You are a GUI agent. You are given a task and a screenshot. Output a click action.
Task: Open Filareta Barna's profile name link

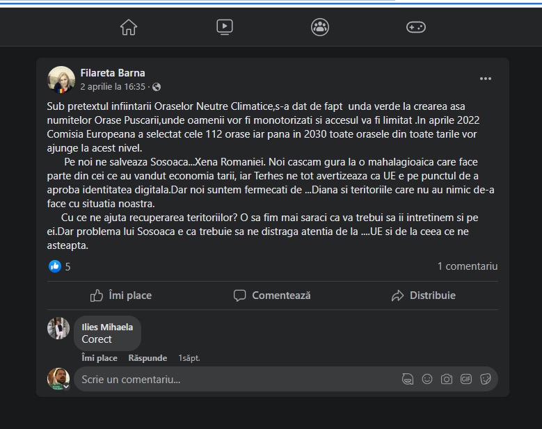113,73
